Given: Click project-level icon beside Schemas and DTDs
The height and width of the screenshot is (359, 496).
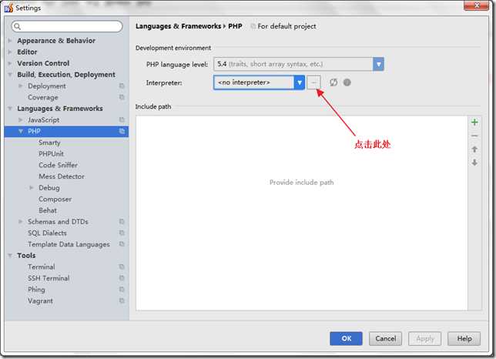Looking at the screenshot, I should pyautogui.click(x=122, y=221).
